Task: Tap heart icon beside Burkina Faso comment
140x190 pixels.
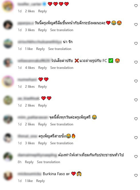Action: point(136,175)
